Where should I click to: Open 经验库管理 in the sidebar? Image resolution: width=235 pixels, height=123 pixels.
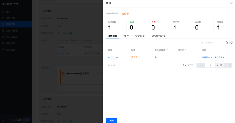pyautogui.click(x=16, y=37)
